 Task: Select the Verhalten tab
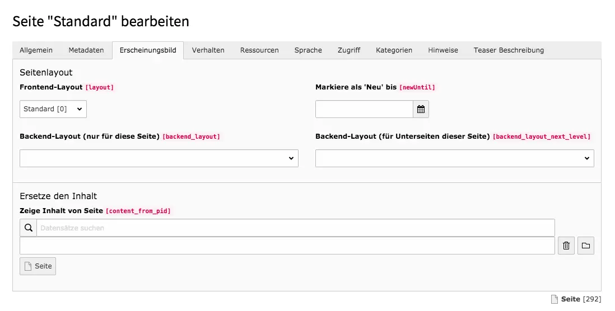pos(208,50)
